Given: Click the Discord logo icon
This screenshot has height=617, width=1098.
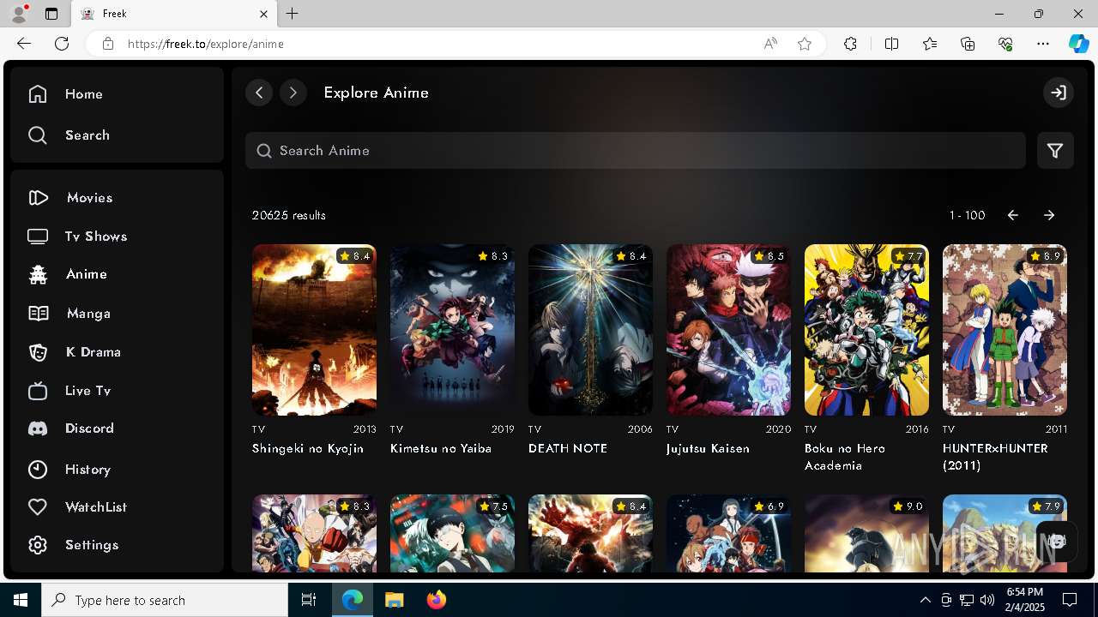Looking at the screenshot, I should click(x=38, y=428).
